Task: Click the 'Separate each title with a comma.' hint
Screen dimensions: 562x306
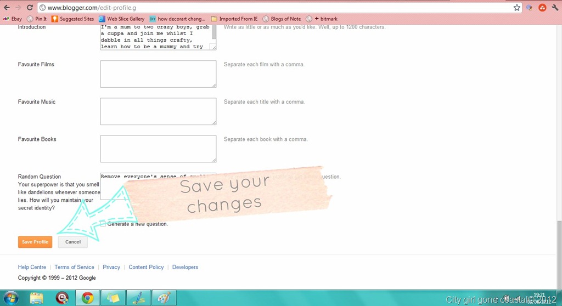Action: pos(264,102)
